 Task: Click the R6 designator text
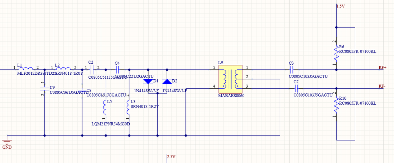point(342,47)
